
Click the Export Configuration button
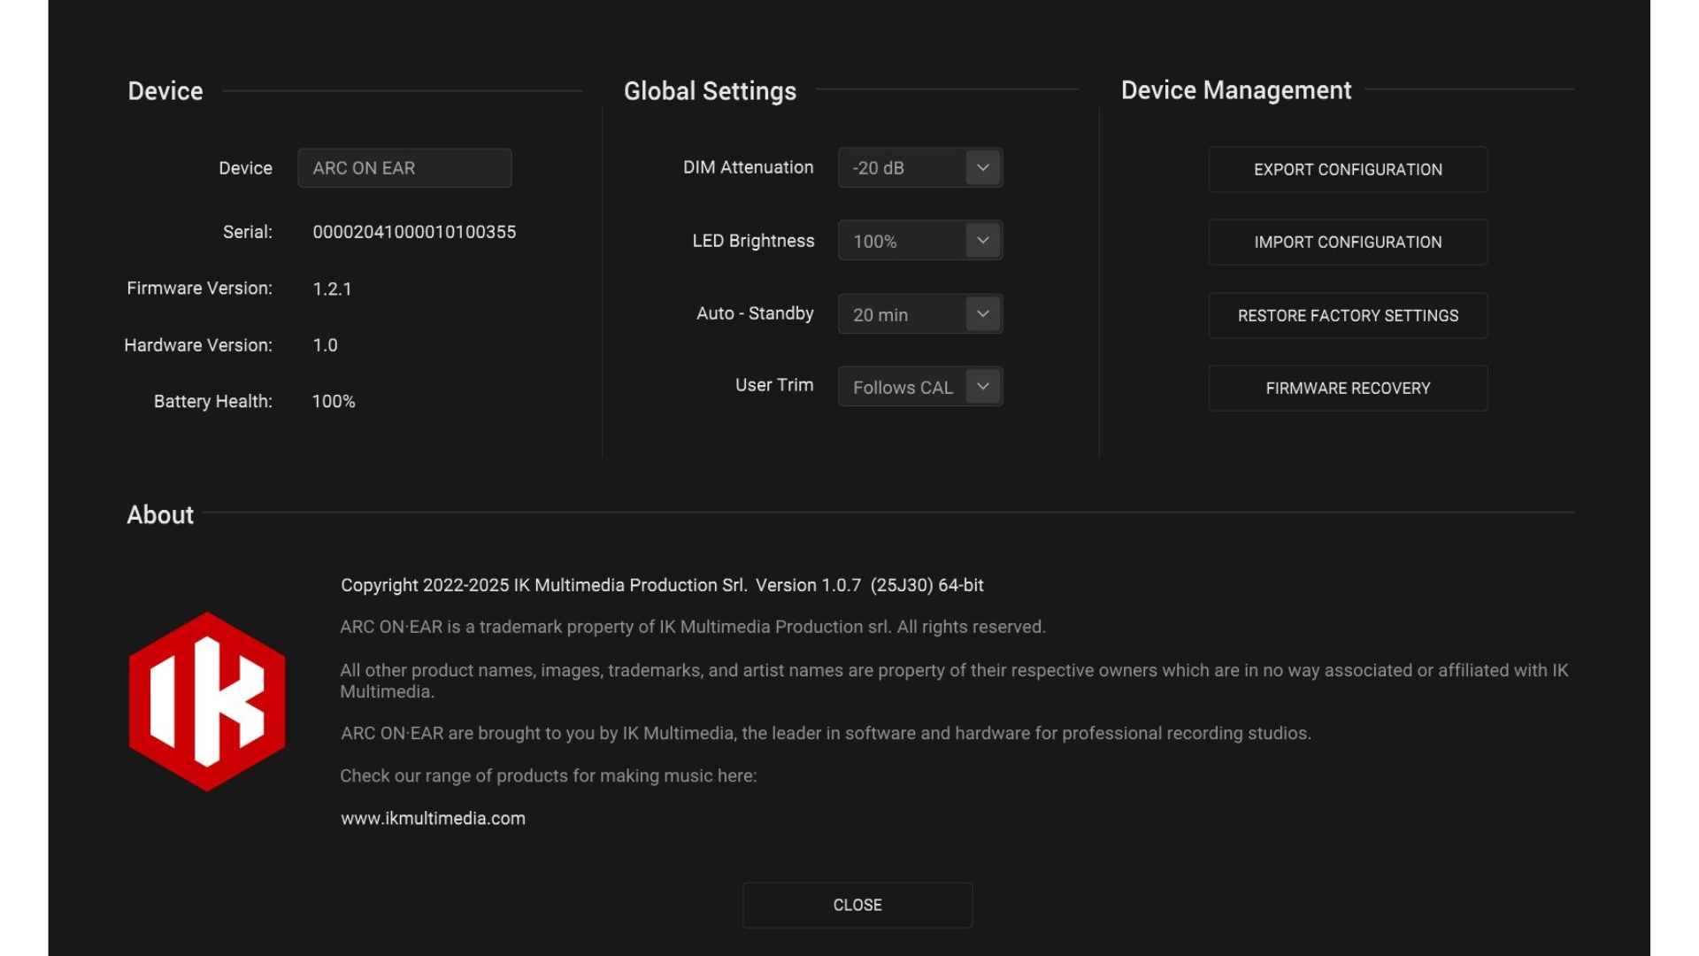point(1347,169)
